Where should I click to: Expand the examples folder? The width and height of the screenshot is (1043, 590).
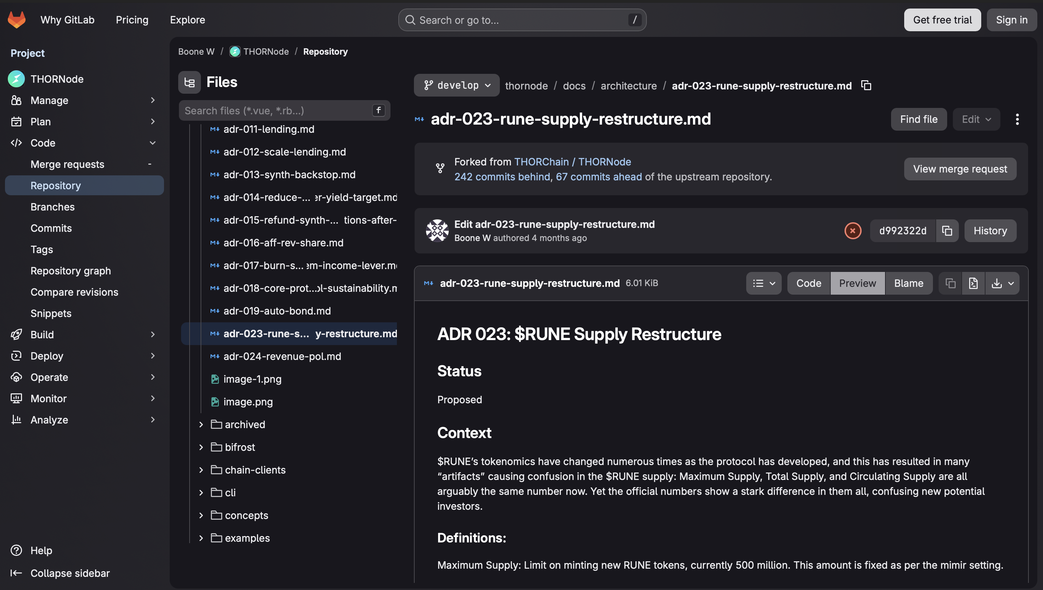tap(201, 538)
